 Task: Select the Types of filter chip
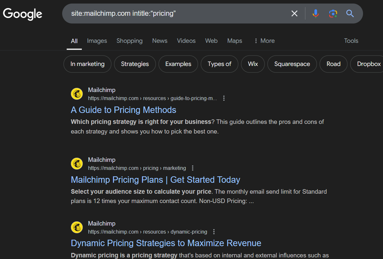coord(219,64)
